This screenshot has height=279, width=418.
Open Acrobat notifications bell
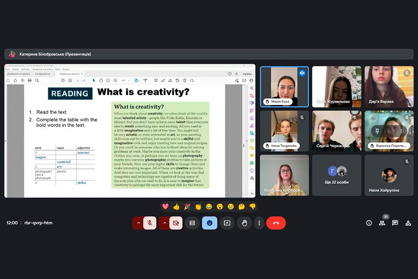236,74
